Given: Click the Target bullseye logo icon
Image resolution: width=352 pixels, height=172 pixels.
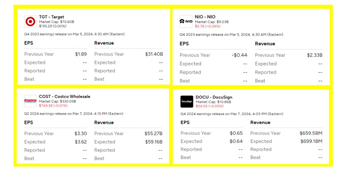Looking at the screenshot, I should click(x=30, y=21).
